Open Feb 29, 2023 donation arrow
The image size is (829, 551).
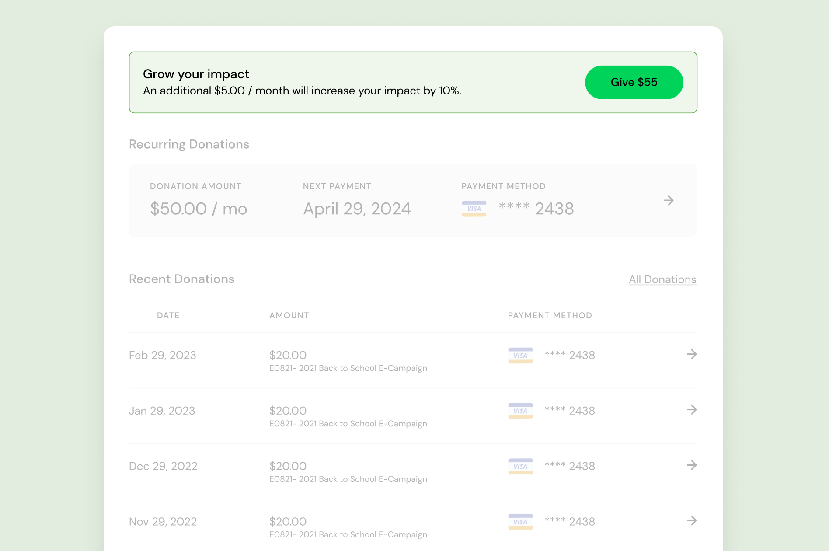coord(691,354)
